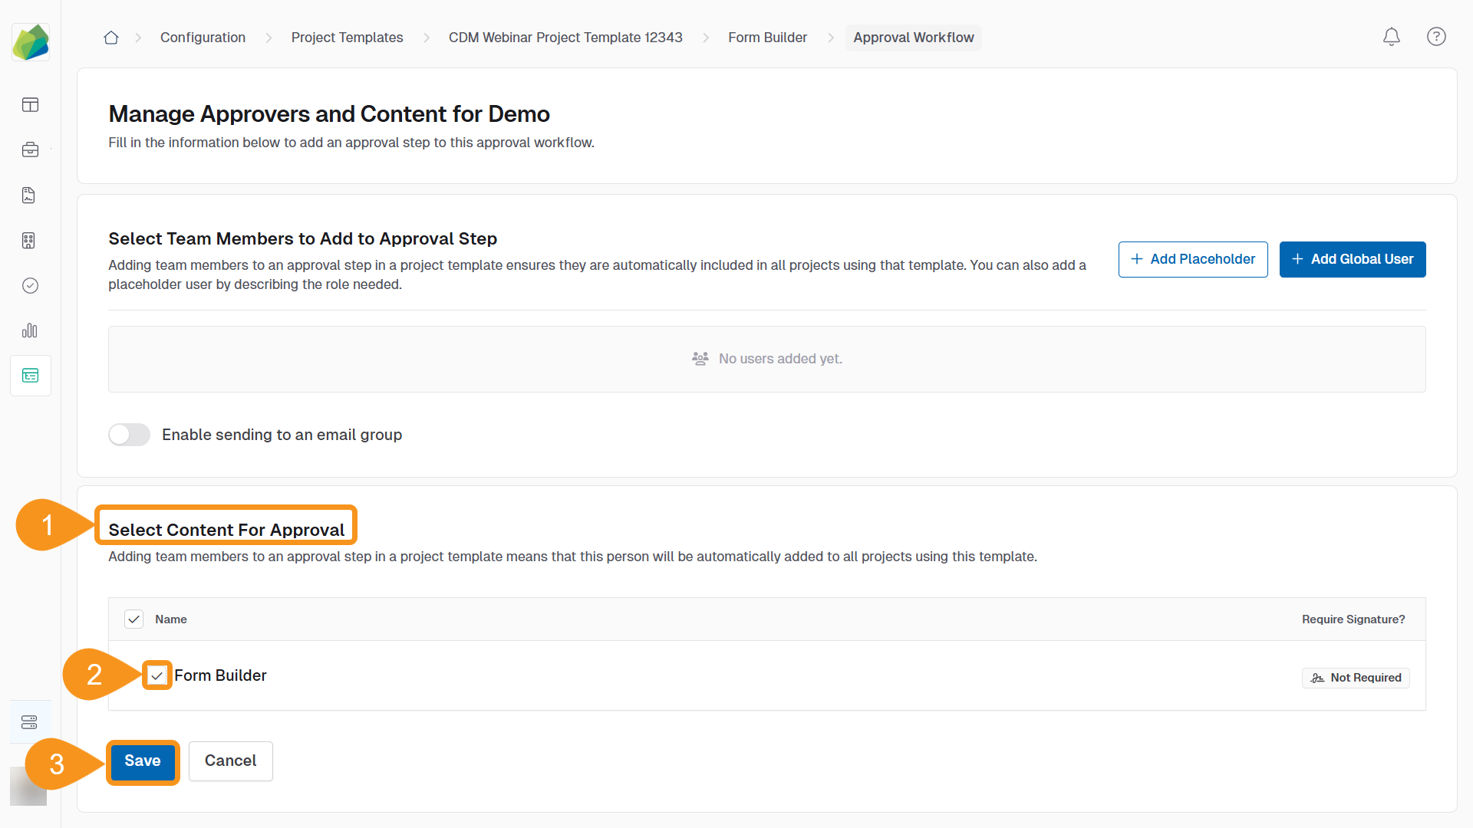Open notifications via the bell icon
1473x828 pixels.
point(1391,37)
